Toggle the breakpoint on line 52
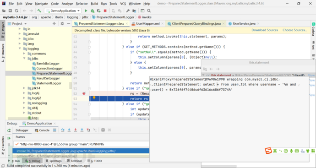This screenshot has height=168, width=316. click(x=84, y=93)
